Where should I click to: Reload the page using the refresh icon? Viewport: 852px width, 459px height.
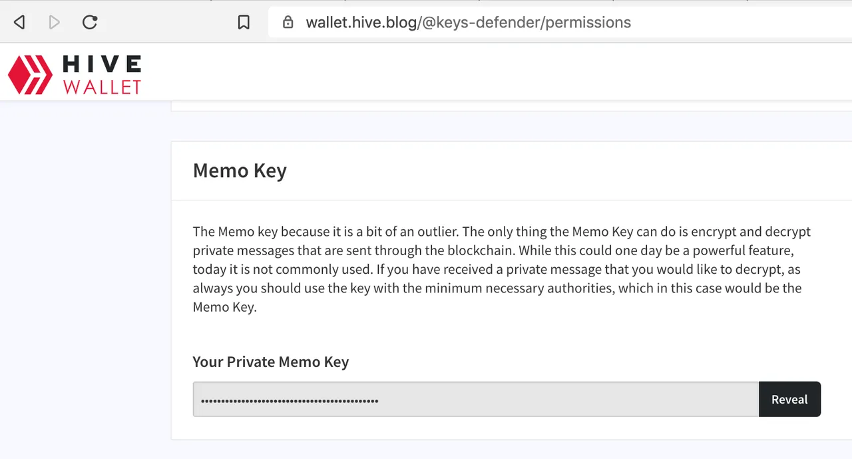[90, 22]
